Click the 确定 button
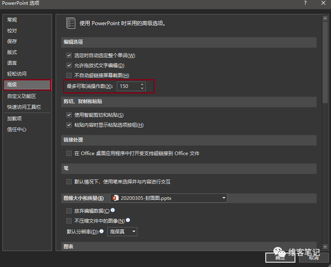The height and width of the screenshot is (267, 331). (280, 258)
